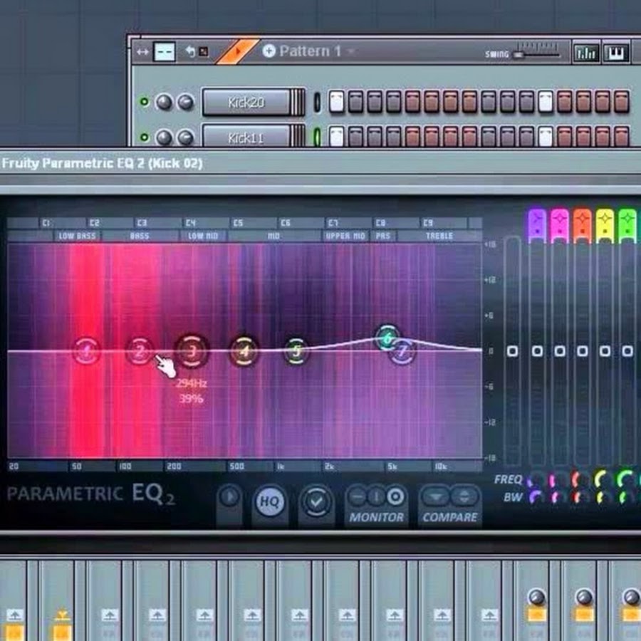This screenshot has height=641, width=641.
Task: Toggle the twelfth step of Kick20
Action: 546,101
